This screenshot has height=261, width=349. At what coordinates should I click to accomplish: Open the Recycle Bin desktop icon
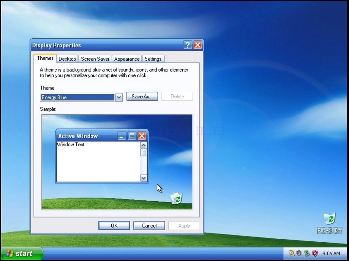[x=330, y=223]
